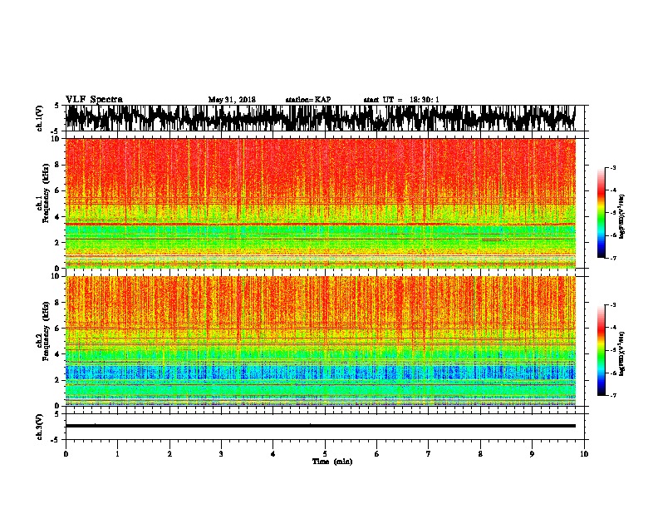This screenshot has width=658, height=509.
Task: Click tick label 5 on the Time axis
Action: click(x=325, y=454)
